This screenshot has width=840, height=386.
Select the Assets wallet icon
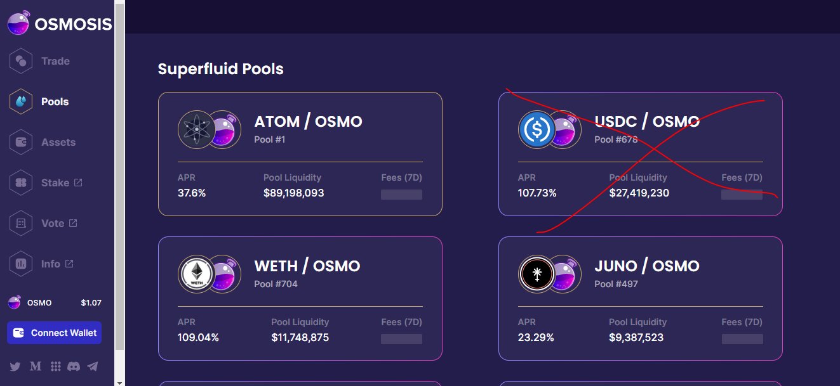21,142
